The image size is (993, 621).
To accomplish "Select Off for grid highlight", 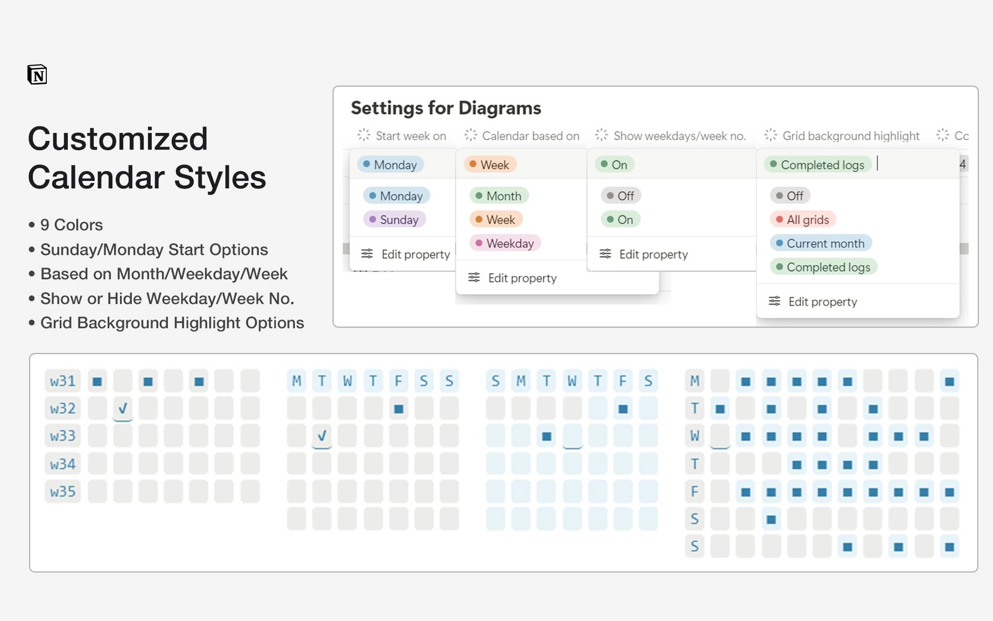I will click(x=790, y=196).
